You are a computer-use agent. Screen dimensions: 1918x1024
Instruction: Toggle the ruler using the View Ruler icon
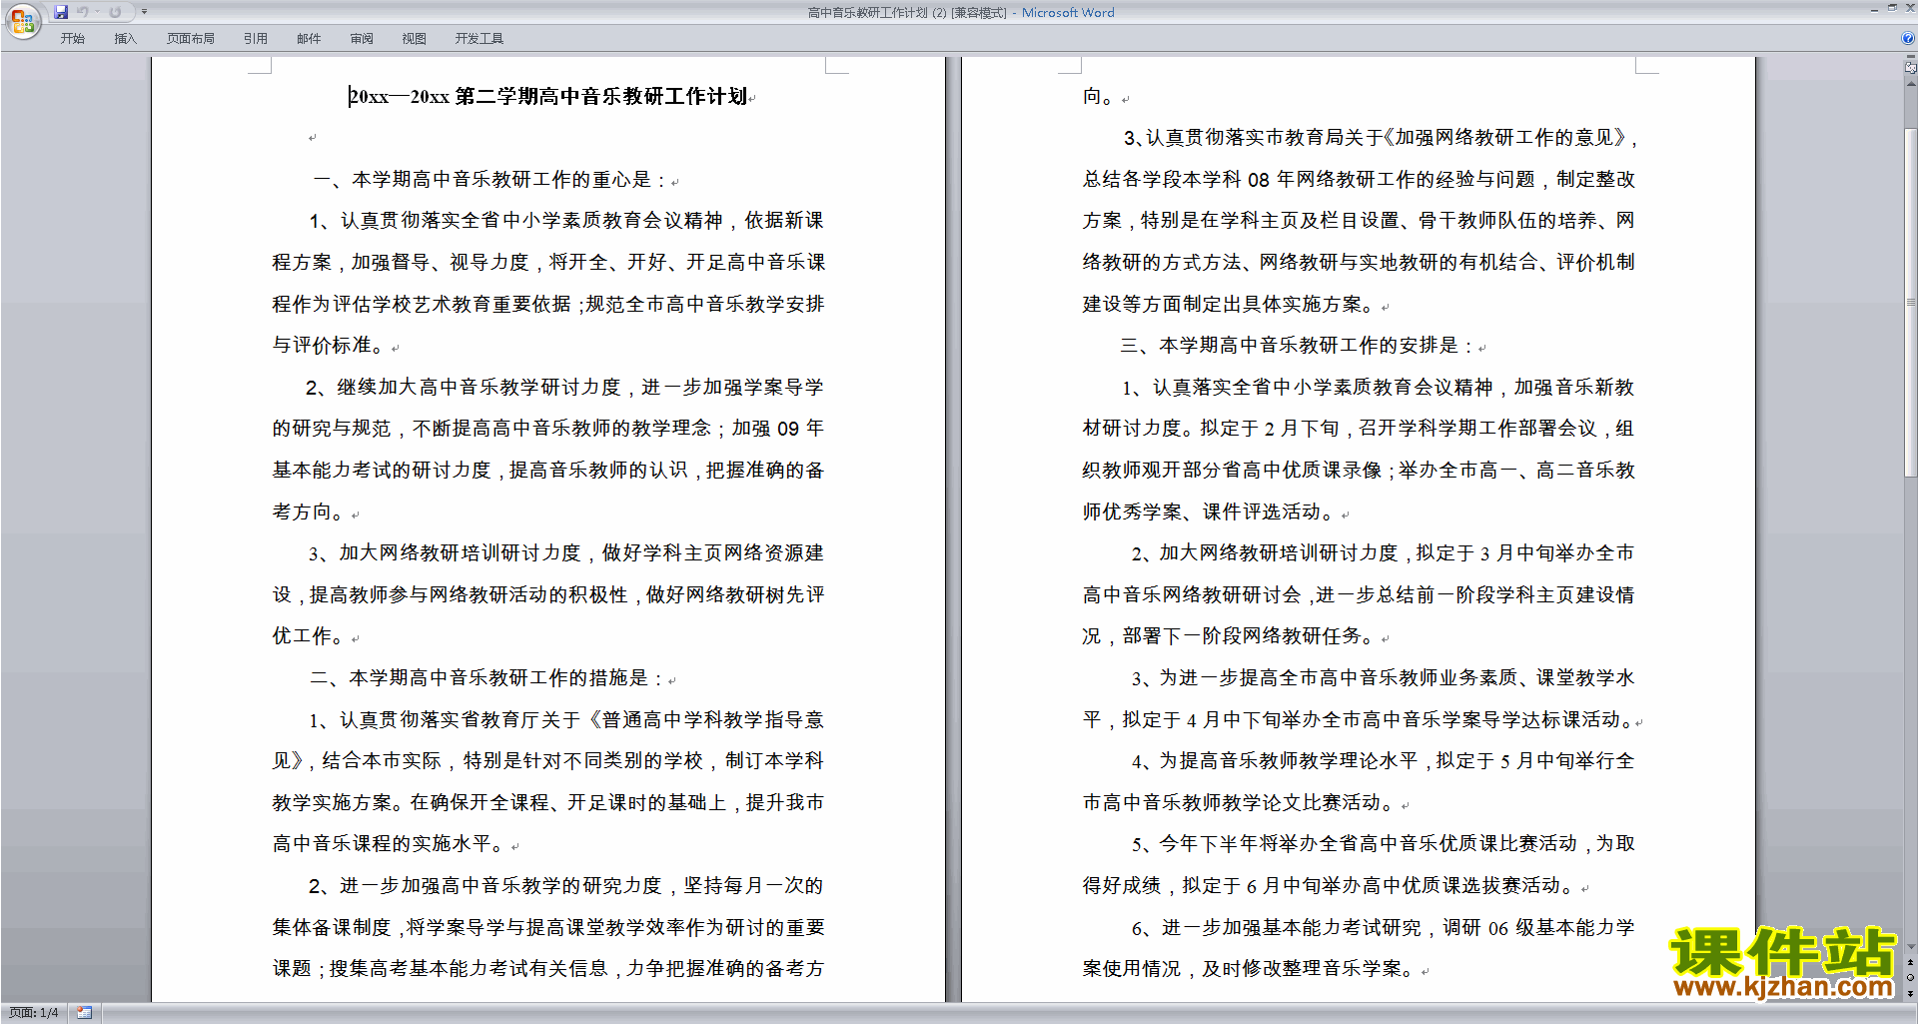(1910, 68)
